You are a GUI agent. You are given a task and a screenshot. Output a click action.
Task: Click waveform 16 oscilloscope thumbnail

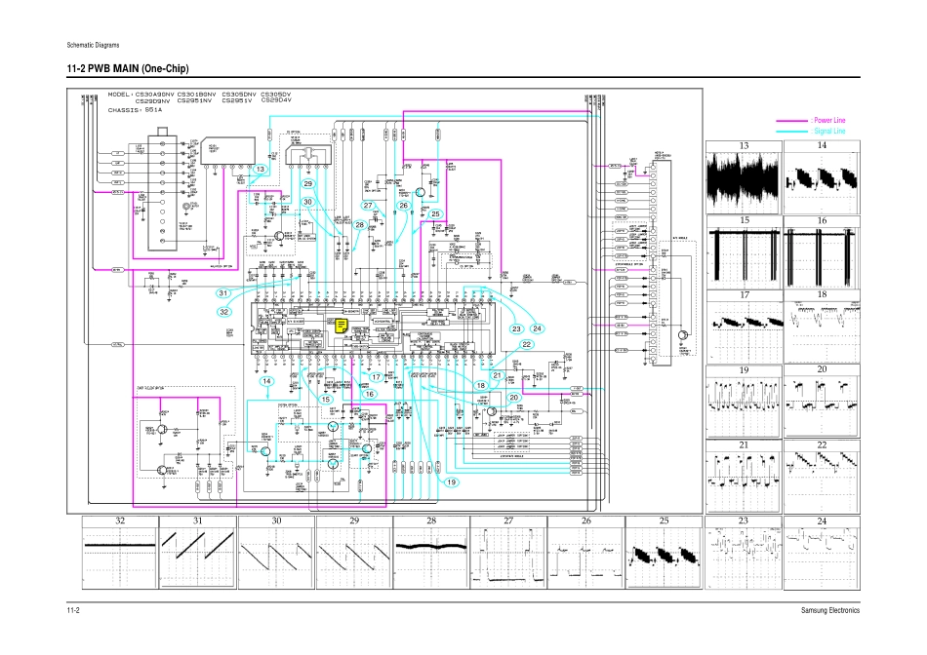click(822, 255)
